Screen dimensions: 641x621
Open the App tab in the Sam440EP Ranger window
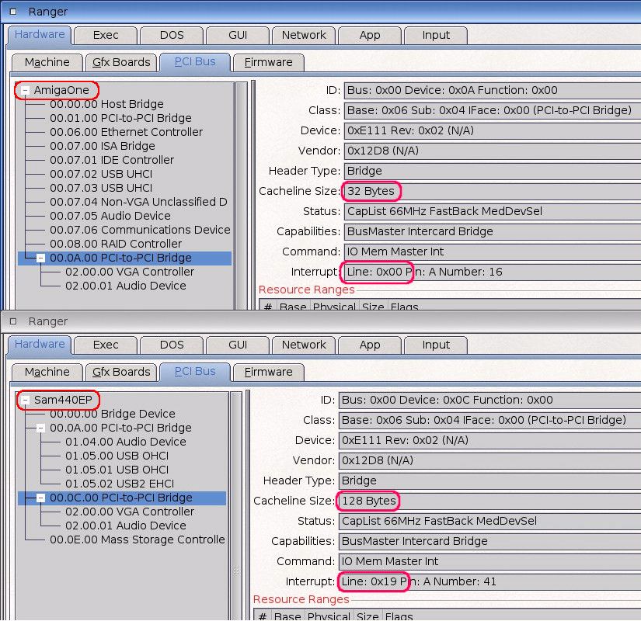click(x=370, y=345)
